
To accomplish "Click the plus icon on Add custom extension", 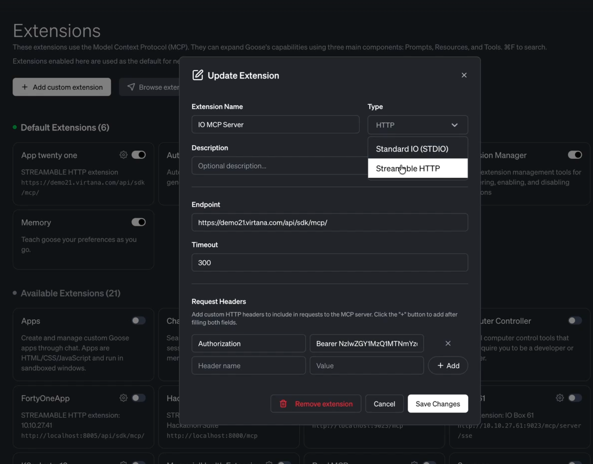I will click(25, 87).
